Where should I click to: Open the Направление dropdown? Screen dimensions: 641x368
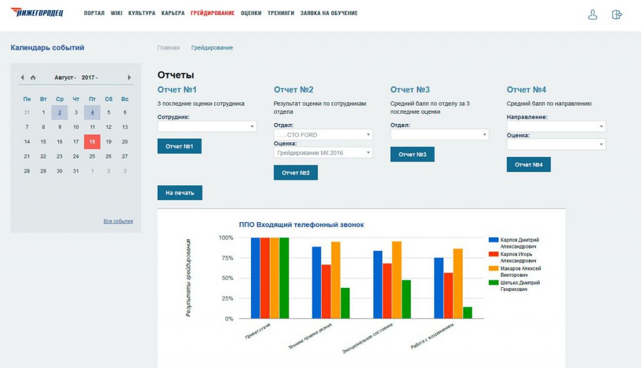pos(556,126)
